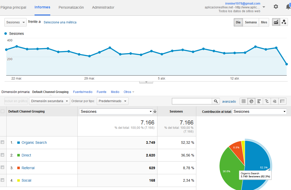Open the Organic Search channel link
This screenshot has width=291, height=190.
point(34,142)
